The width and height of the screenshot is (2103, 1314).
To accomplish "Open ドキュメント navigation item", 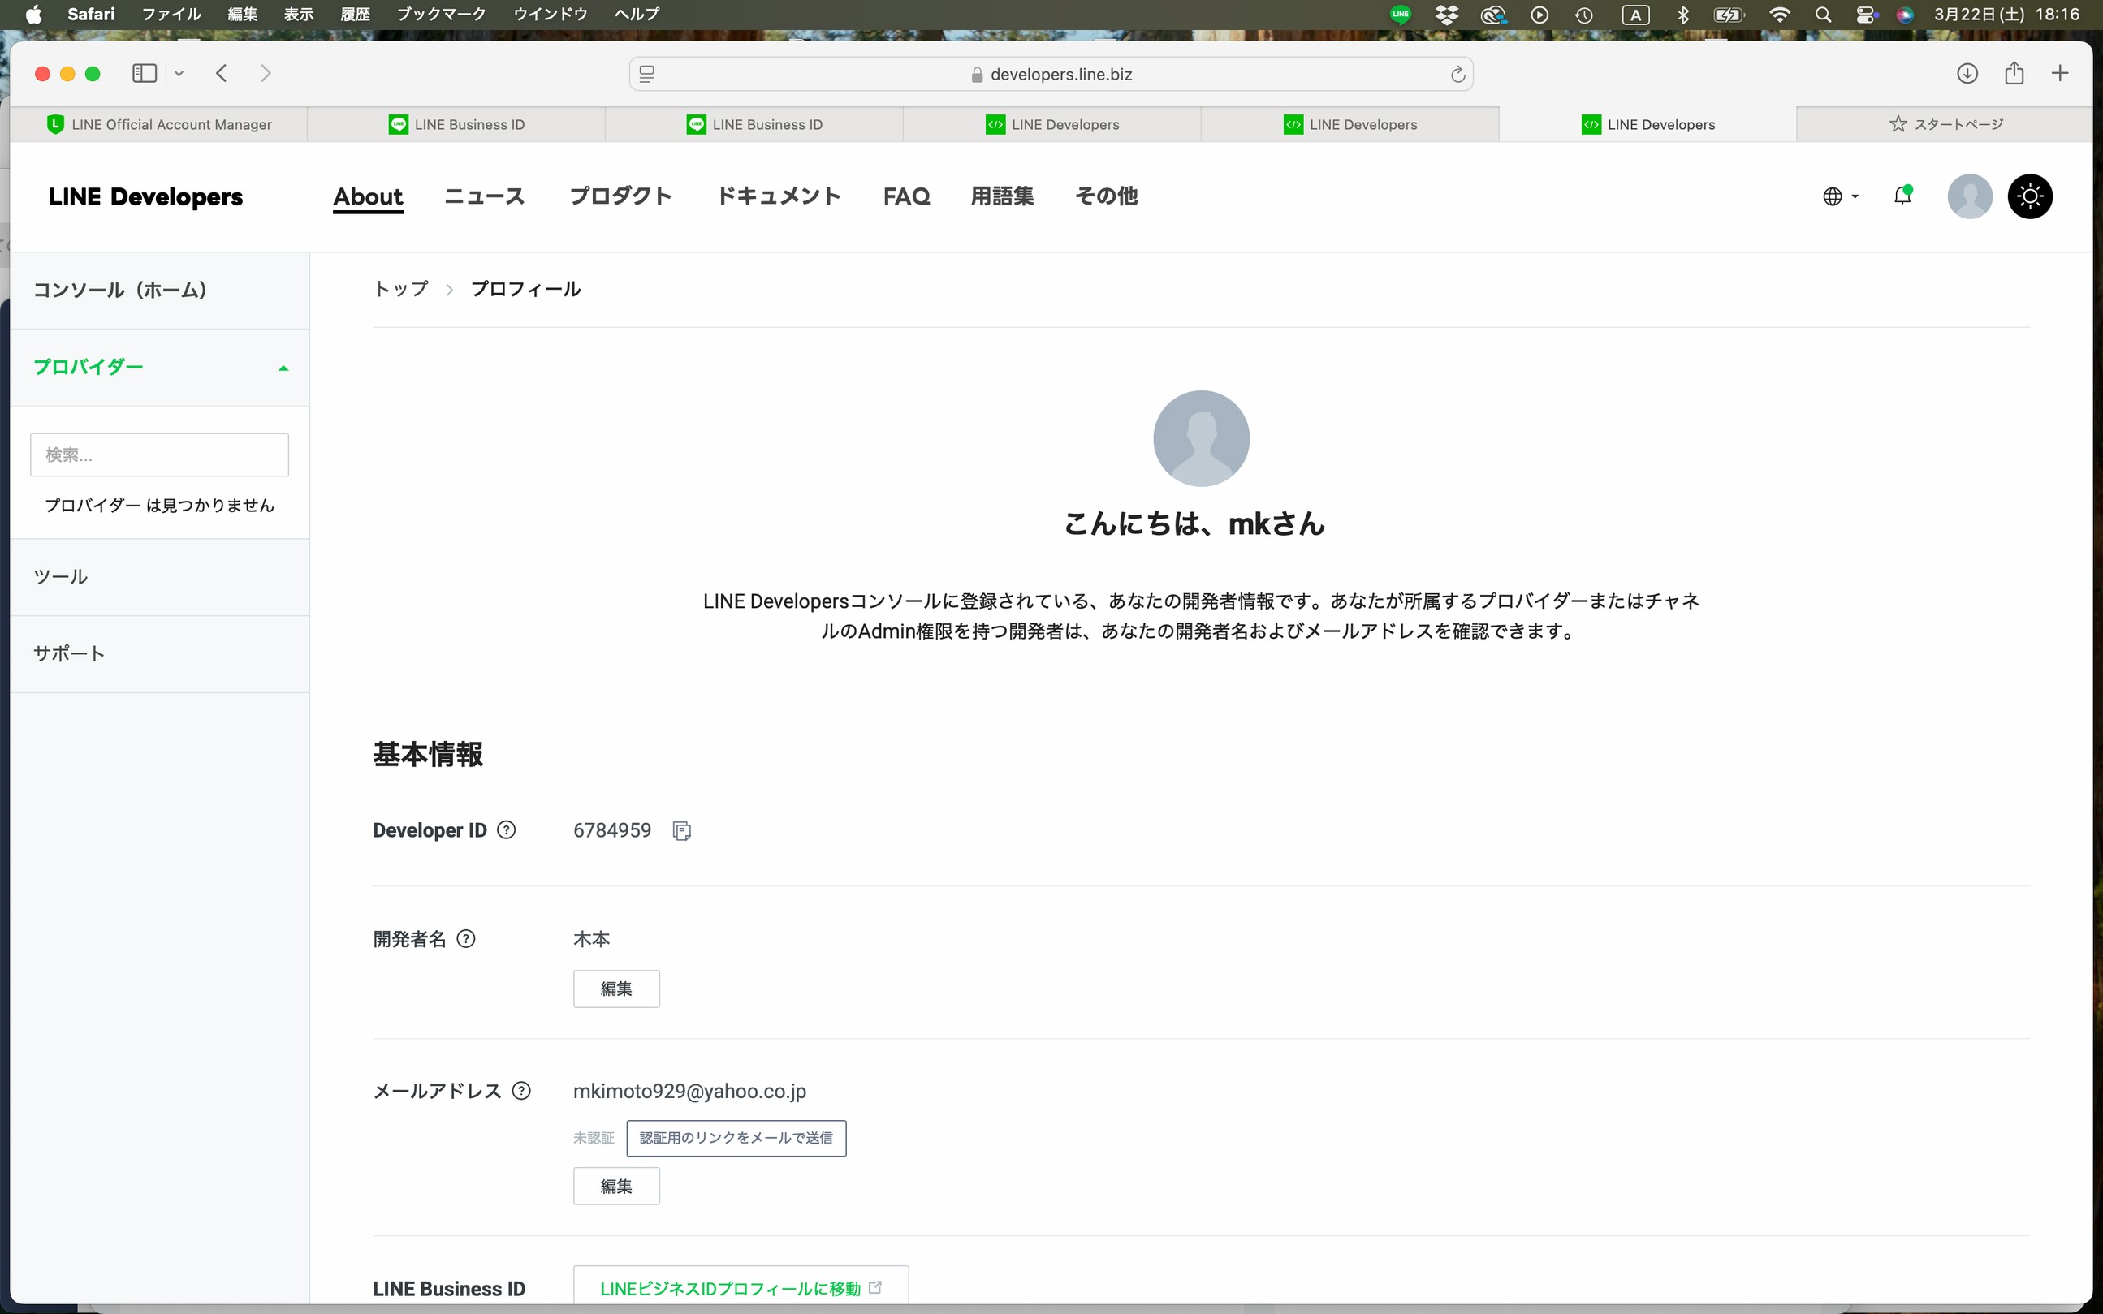I will coord(778,196).
